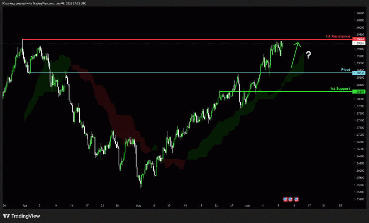Click the Apr label on the time axis
The image size is (369, 223).
click(25, 206)
